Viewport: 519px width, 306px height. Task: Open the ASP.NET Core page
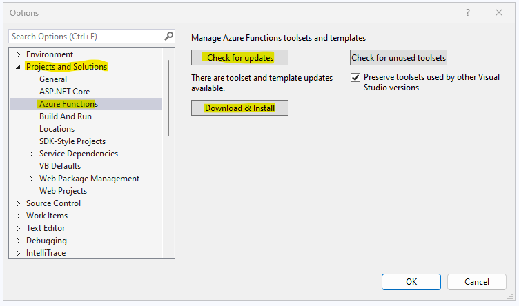click(65, 92)
